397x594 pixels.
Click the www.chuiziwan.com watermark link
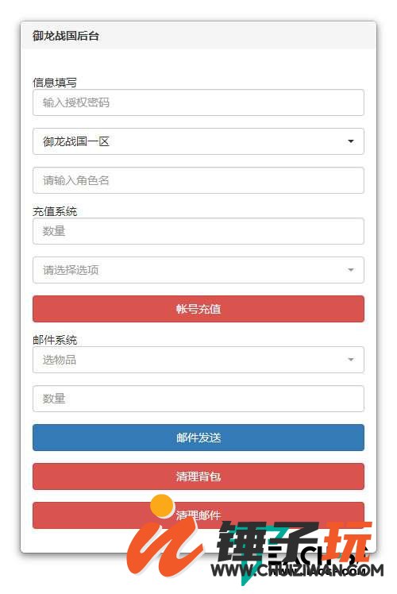click(x=298, y=570)
